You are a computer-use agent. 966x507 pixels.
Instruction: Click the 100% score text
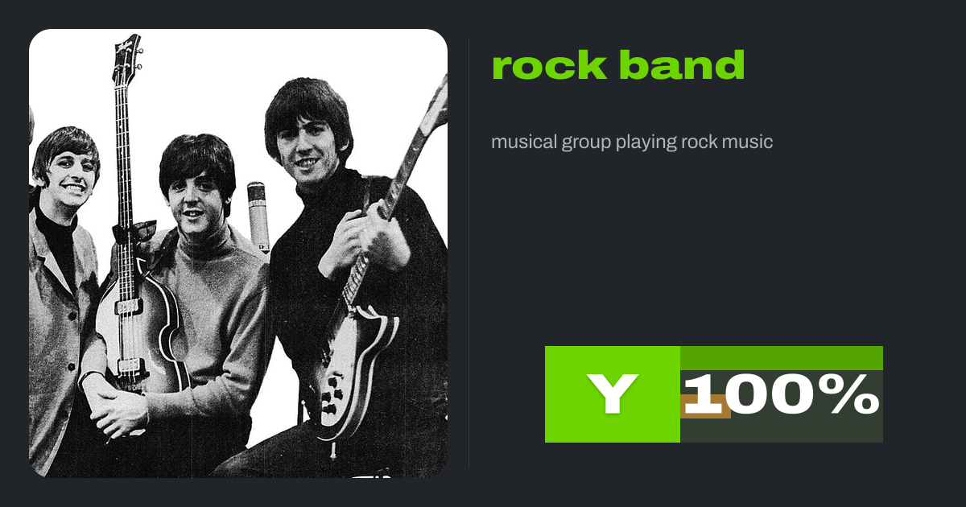781,395
